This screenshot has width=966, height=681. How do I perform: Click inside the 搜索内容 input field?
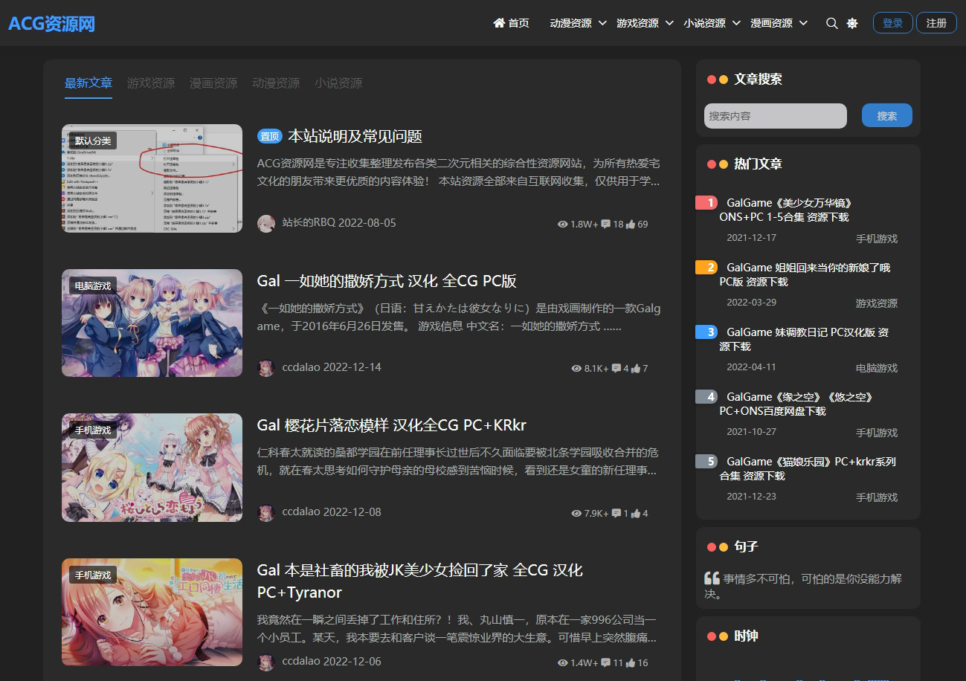[x=774, y=116]
